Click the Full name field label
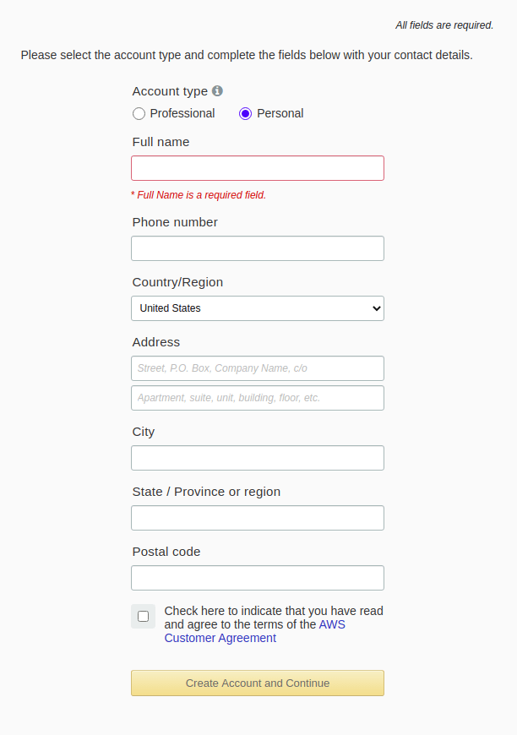The image size is (517, 735). tap(161, 142)
